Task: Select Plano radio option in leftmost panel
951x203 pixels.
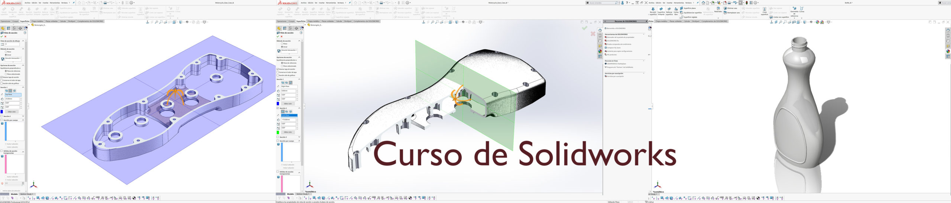Action: click(6, 52)
